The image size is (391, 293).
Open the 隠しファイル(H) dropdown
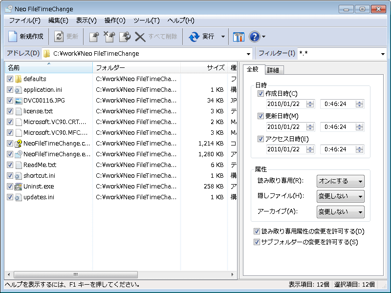tap(340, 196)
